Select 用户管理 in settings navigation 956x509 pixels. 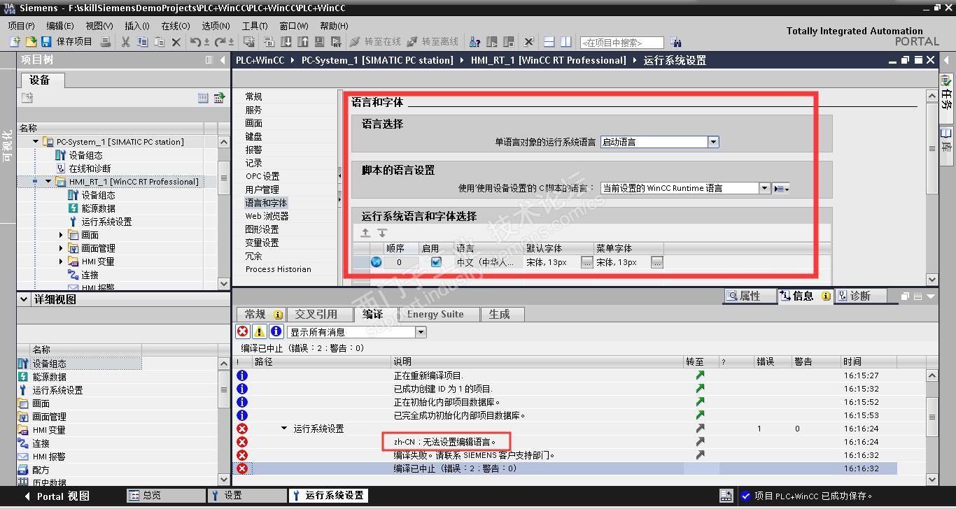coord(262,189)
